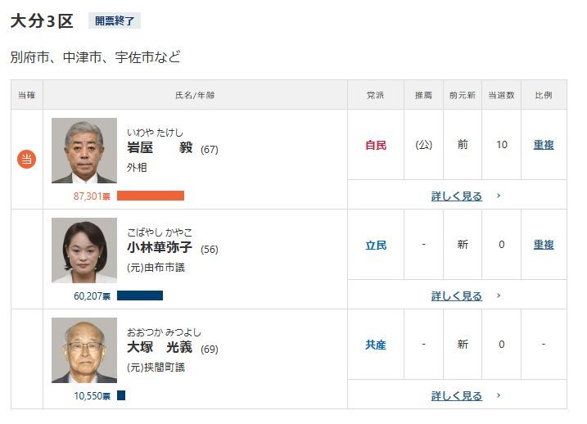Click Otsuka Mitsuyoshi's candidate photo

click(84, 350)
